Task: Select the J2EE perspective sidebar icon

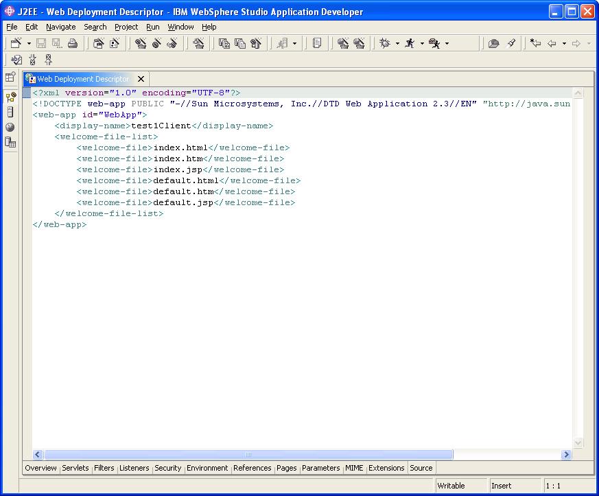Action: click(x=11, y=97)
